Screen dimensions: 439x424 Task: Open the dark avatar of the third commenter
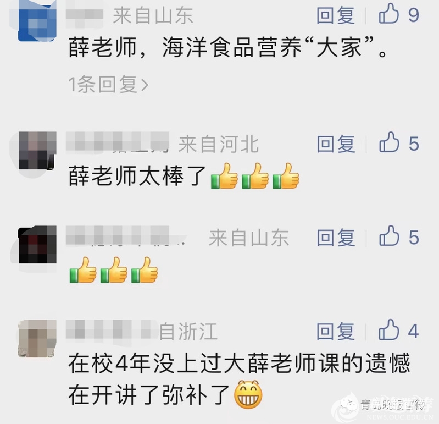[x=37, y=244]
